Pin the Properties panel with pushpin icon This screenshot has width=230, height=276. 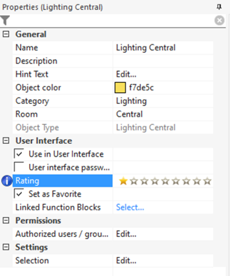[x=219, y=7]
